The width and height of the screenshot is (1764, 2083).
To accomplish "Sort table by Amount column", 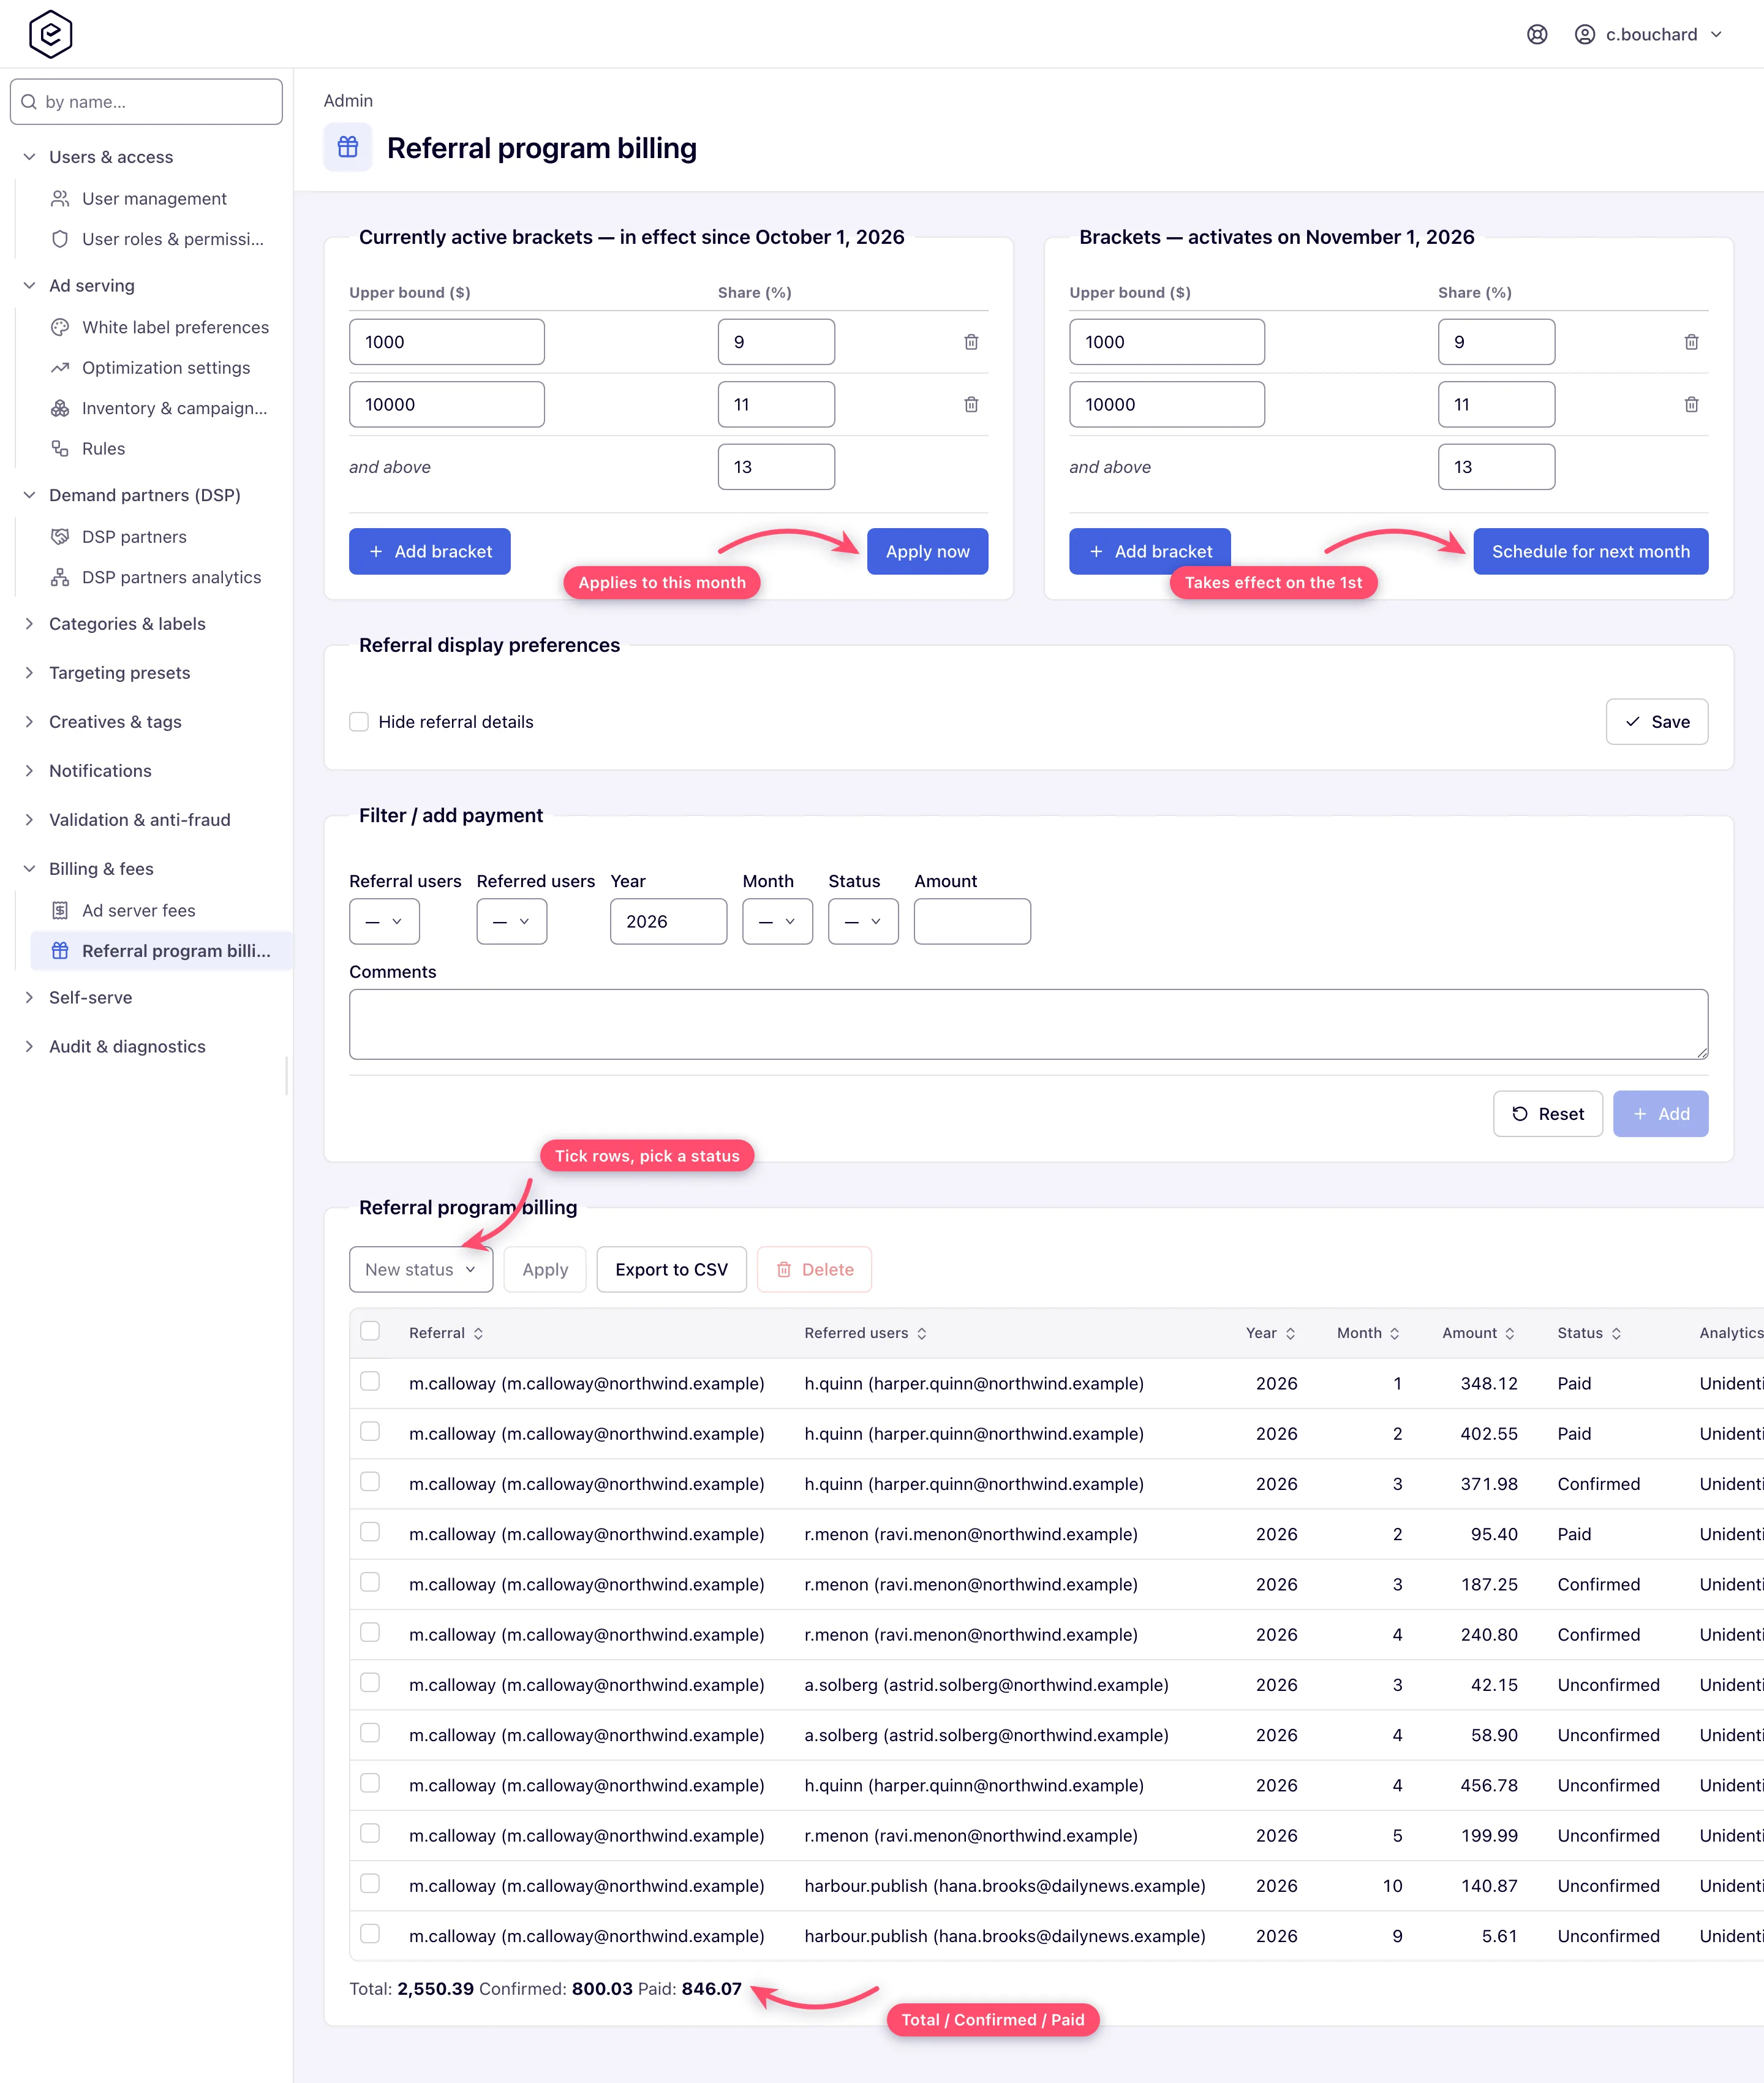I will pyautogui.click(x=1478, y=1333).
